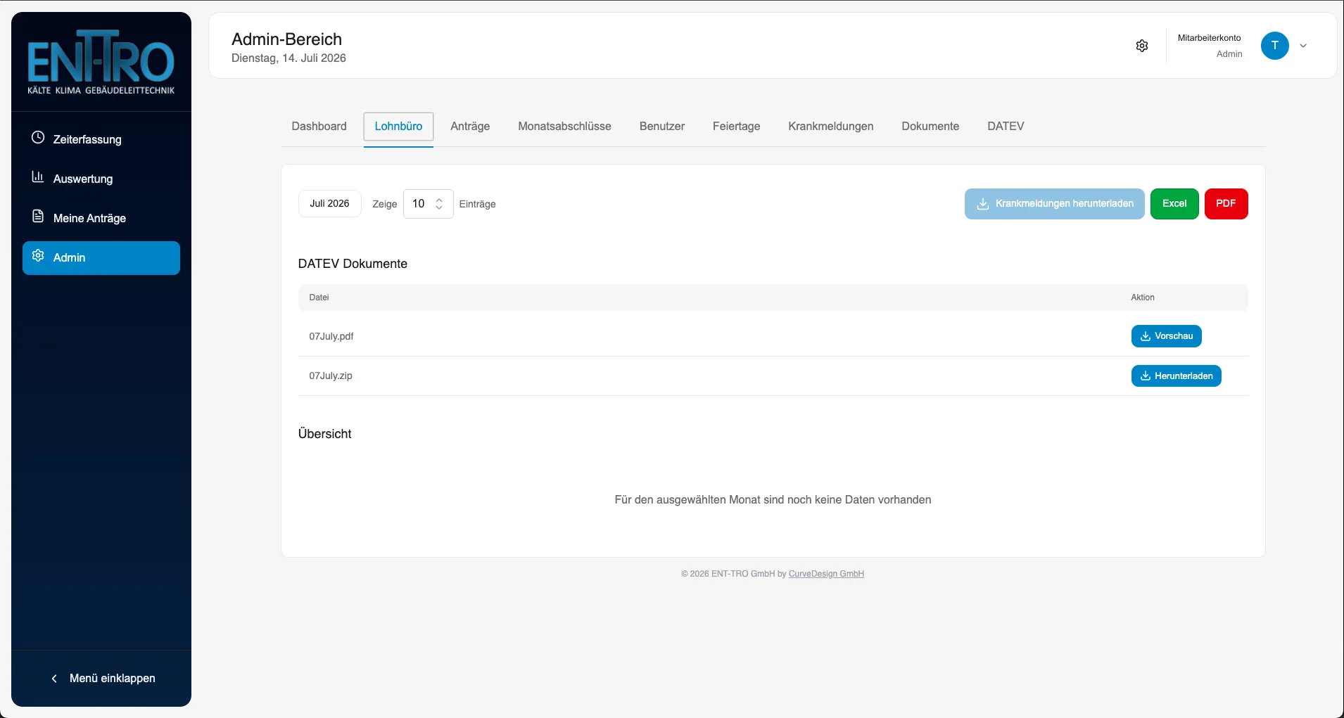Viewport: 1344px width, 718px height.
Task: Open the Juli 2026 month picker
Action: (x=329, y=204)
